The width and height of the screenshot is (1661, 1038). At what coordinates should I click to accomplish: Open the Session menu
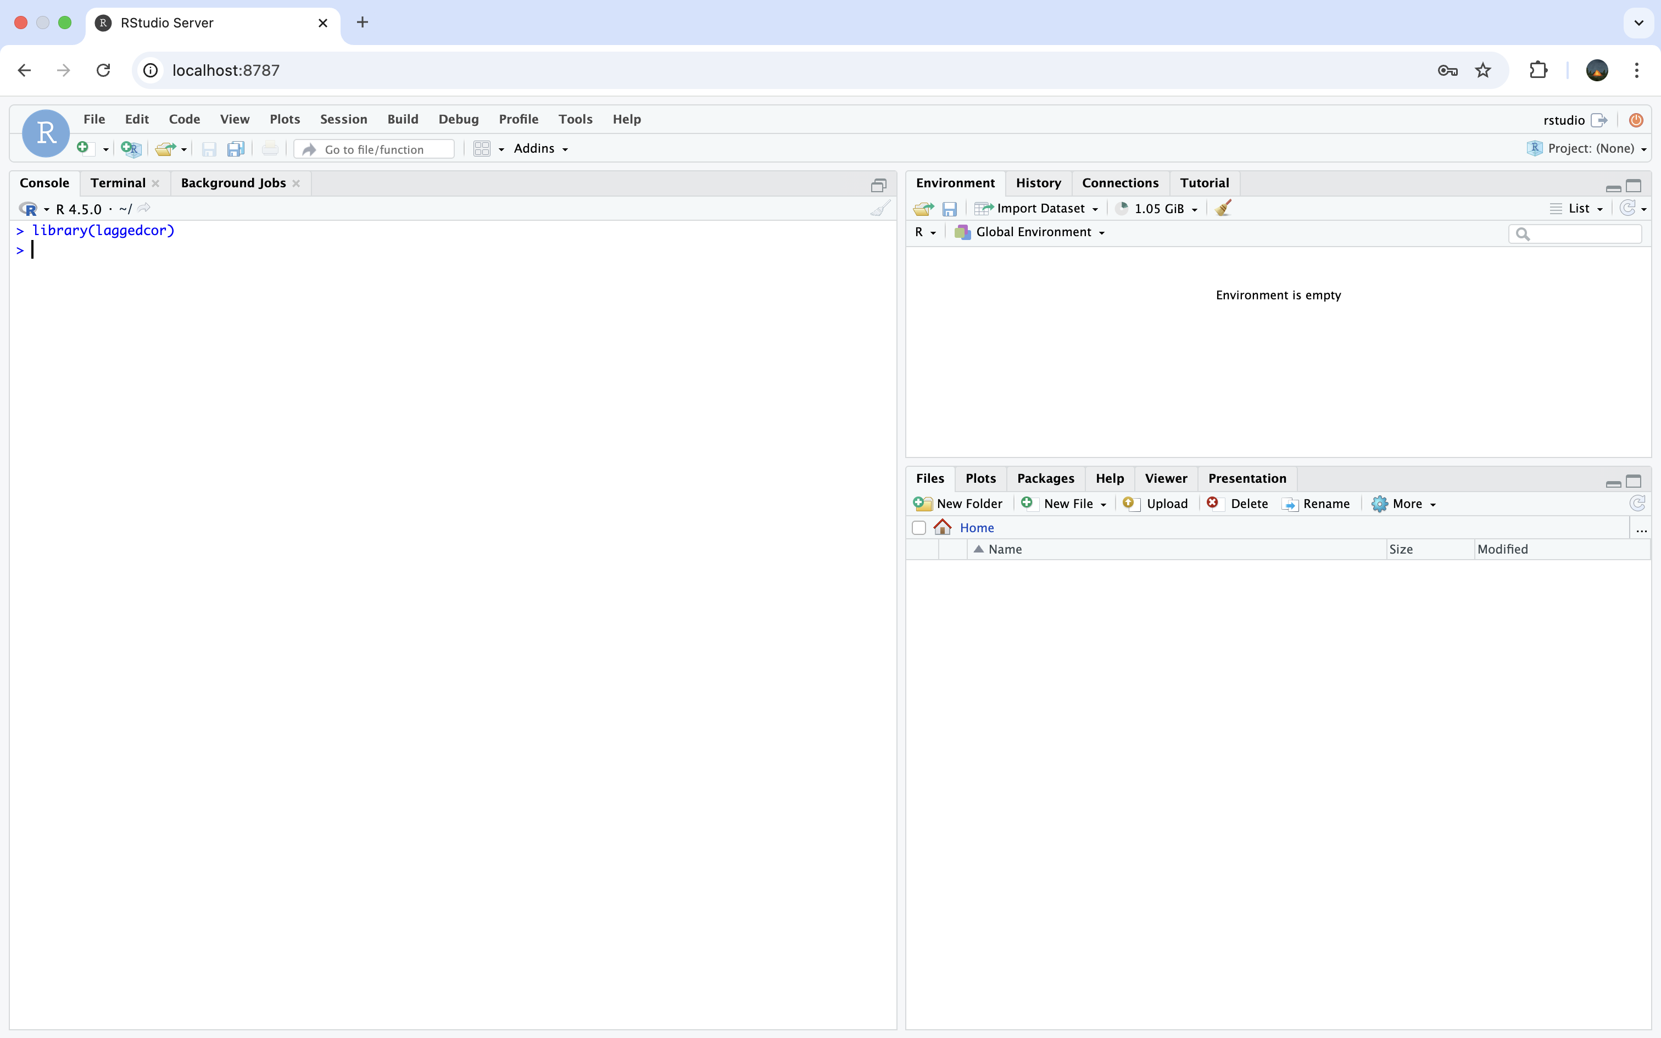pyautogui.click(x=343, y=119)
